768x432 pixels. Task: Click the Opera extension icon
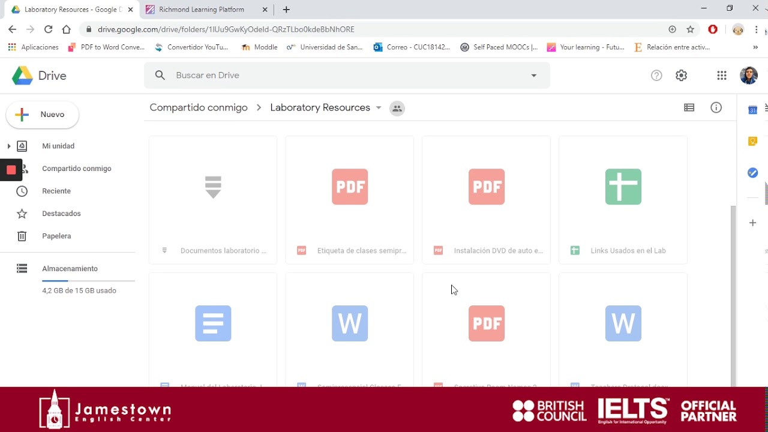[x=713, y=29]
